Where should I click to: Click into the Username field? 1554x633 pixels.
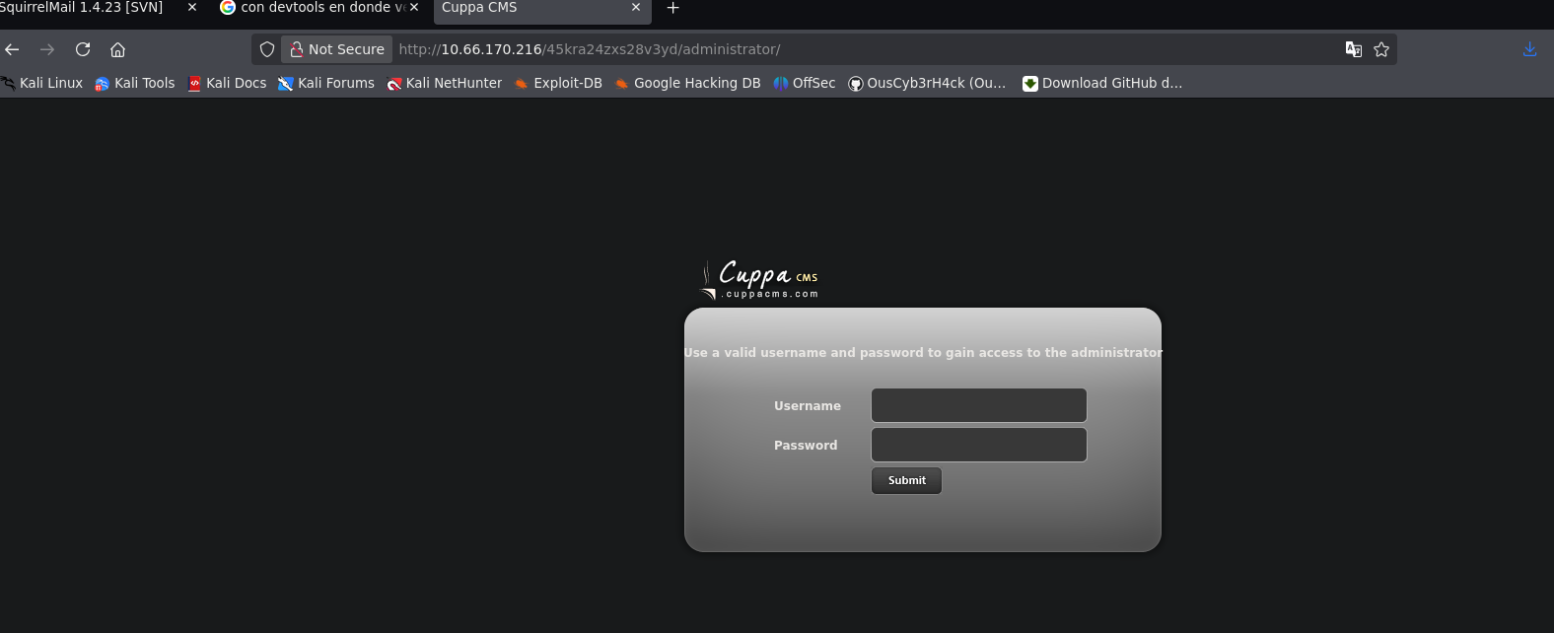[979, 405]
